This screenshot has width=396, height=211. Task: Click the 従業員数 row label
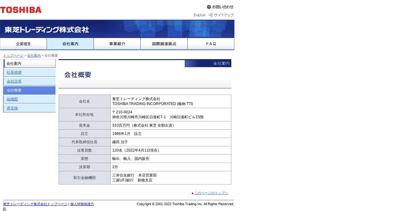pyautogui.click(x=85, y=150)
